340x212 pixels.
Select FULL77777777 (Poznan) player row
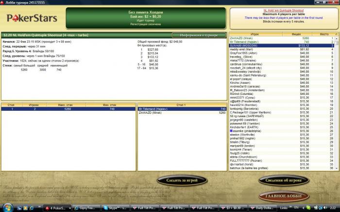(281, 161)
